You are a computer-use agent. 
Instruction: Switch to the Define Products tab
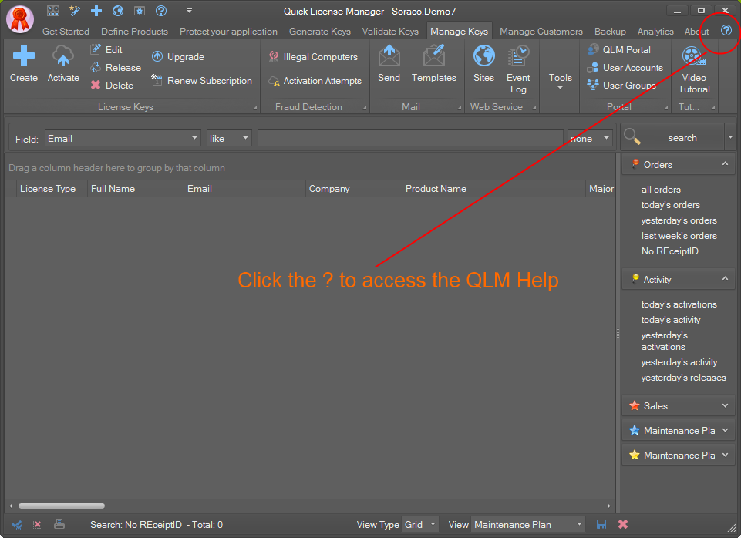tap(134, 31)
